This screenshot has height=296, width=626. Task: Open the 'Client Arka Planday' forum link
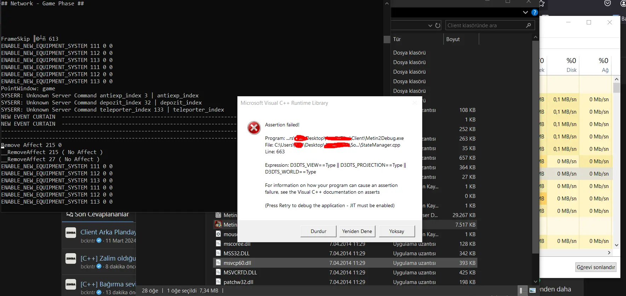(x=108, y=232)
